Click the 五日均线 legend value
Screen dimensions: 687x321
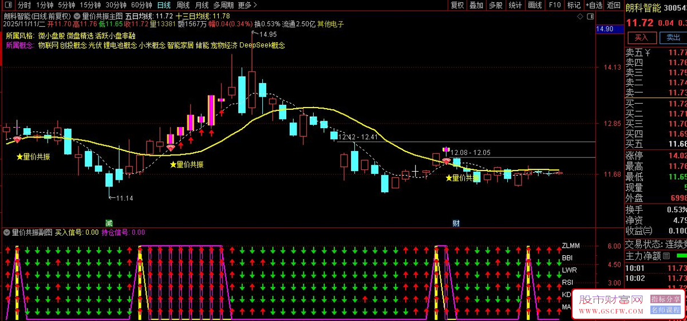149,16
